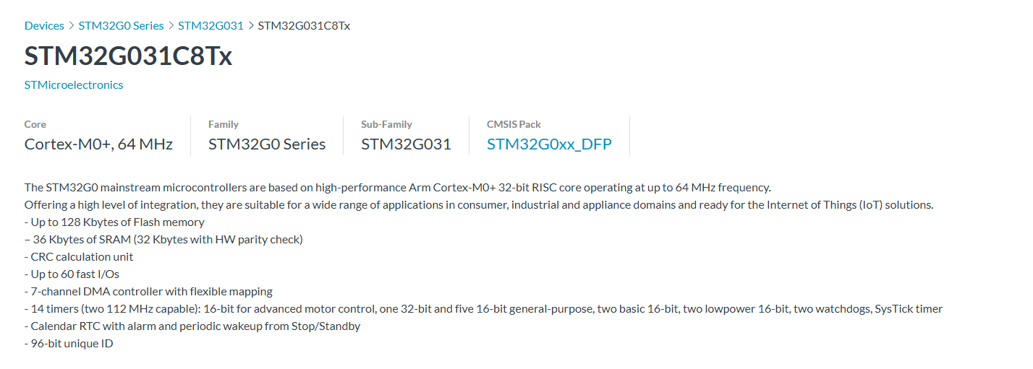This screenshot has height=369, width=1033.
Task: Click the STM32G031C8Tx page heading
Action: coord(128,56)
